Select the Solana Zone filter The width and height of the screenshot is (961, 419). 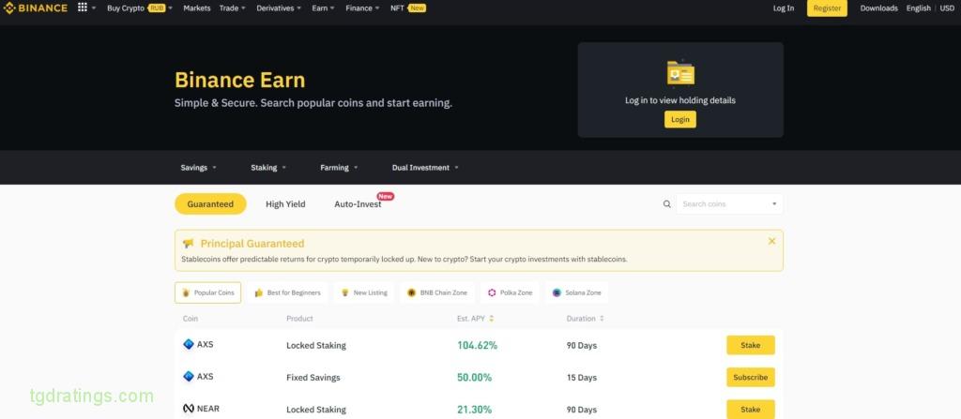[576, 292]
